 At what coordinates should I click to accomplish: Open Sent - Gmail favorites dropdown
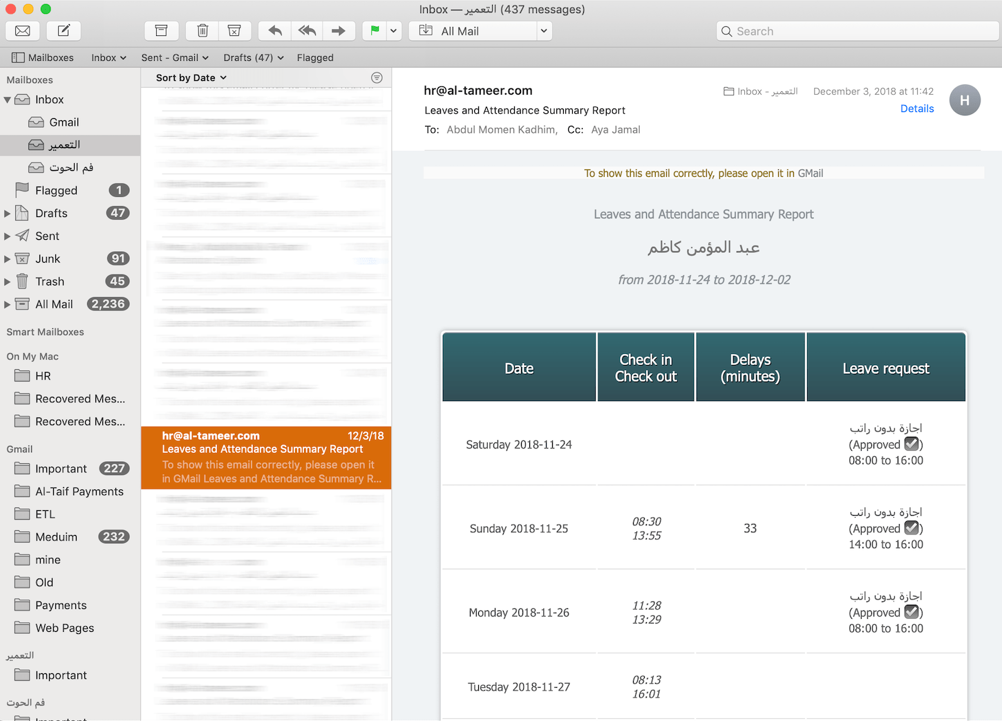pos(175,57)
